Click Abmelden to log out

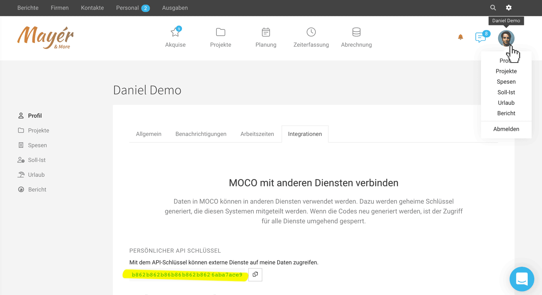[x=506, y=129]
